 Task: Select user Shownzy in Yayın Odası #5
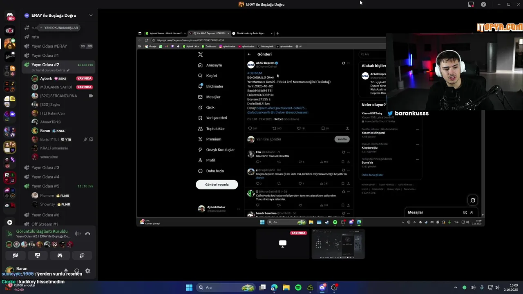pos(62,204)
